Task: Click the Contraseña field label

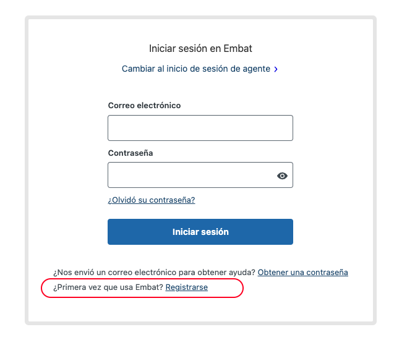Action: [131, 153]
